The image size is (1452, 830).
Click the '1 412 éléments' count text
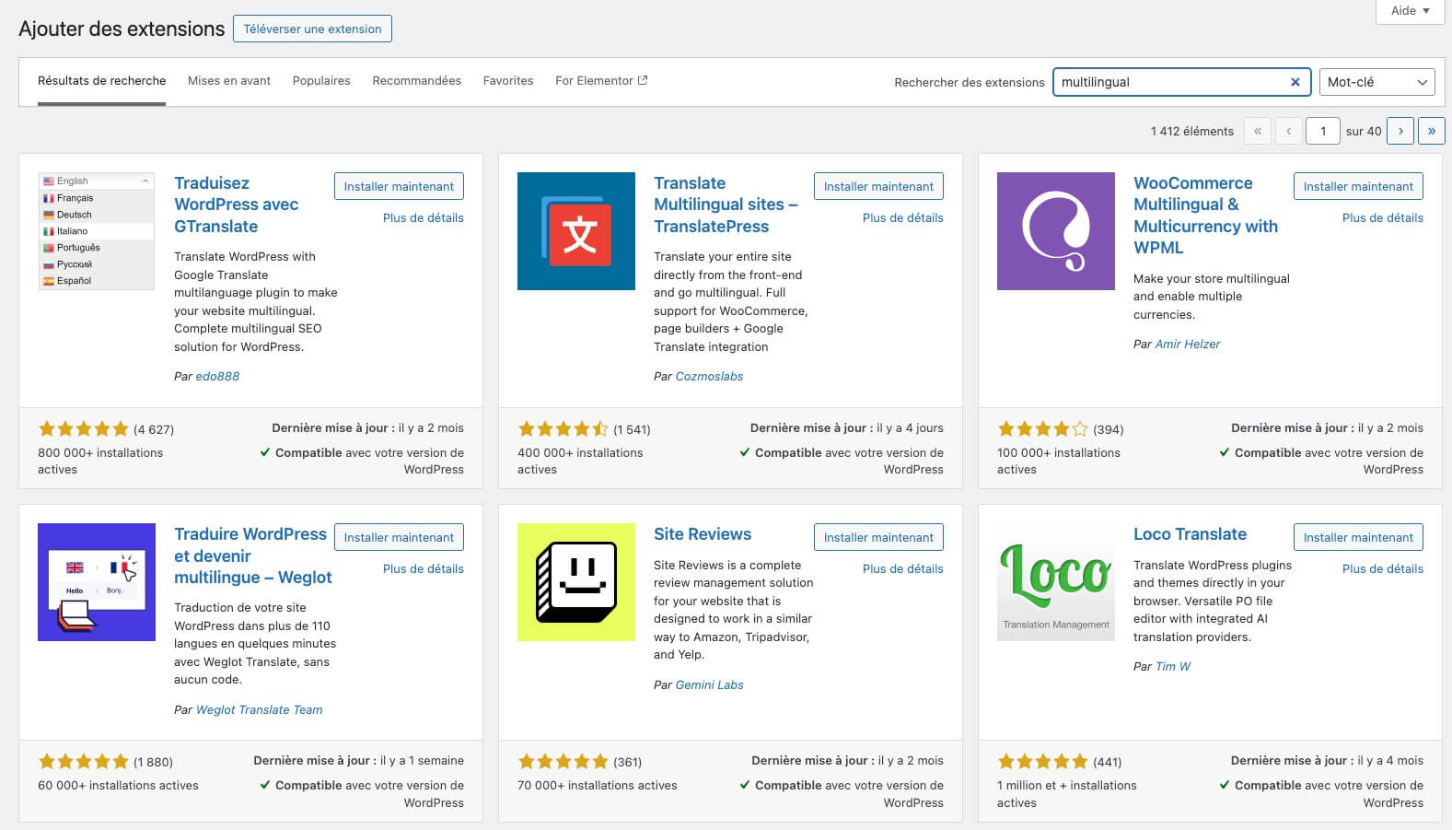tap(1191, 131)
